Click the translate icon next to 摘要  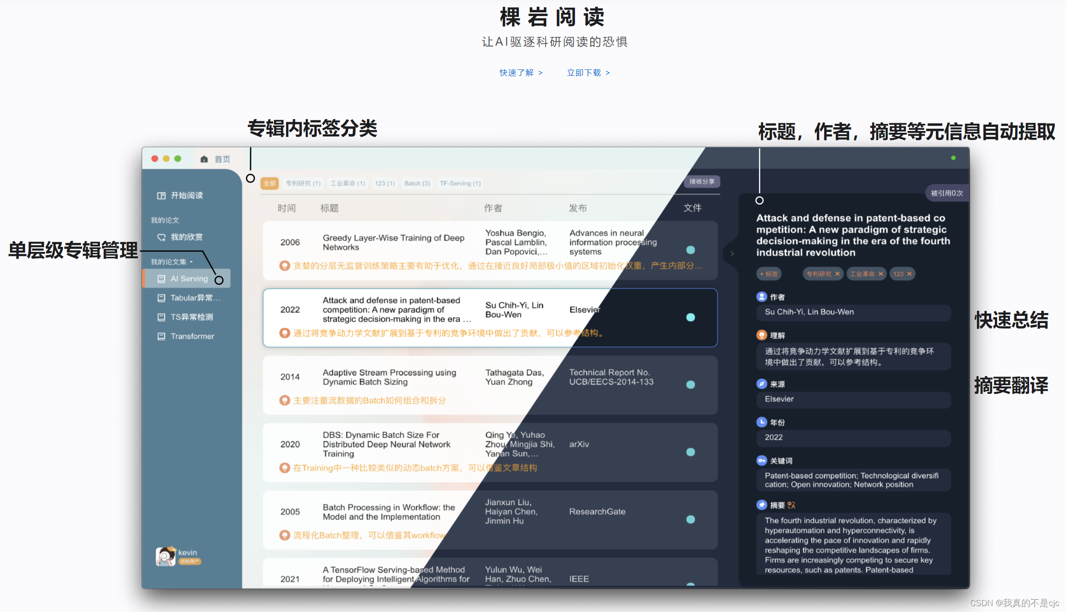click(x=791, y=505)
